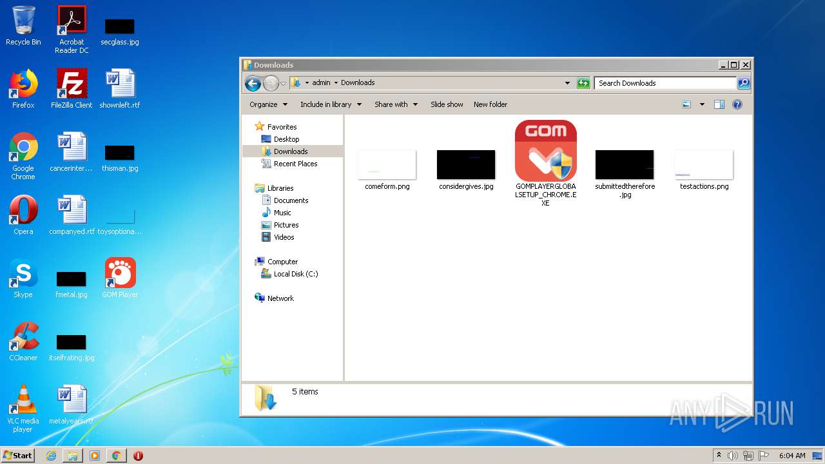Screen dimensions: 825x464
Task: Toggle the preview pane button
Action: 719,104
